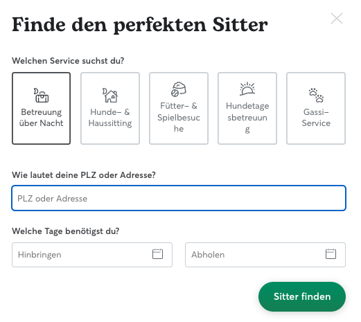Click the sunrise icon for day care

[247, 89]
